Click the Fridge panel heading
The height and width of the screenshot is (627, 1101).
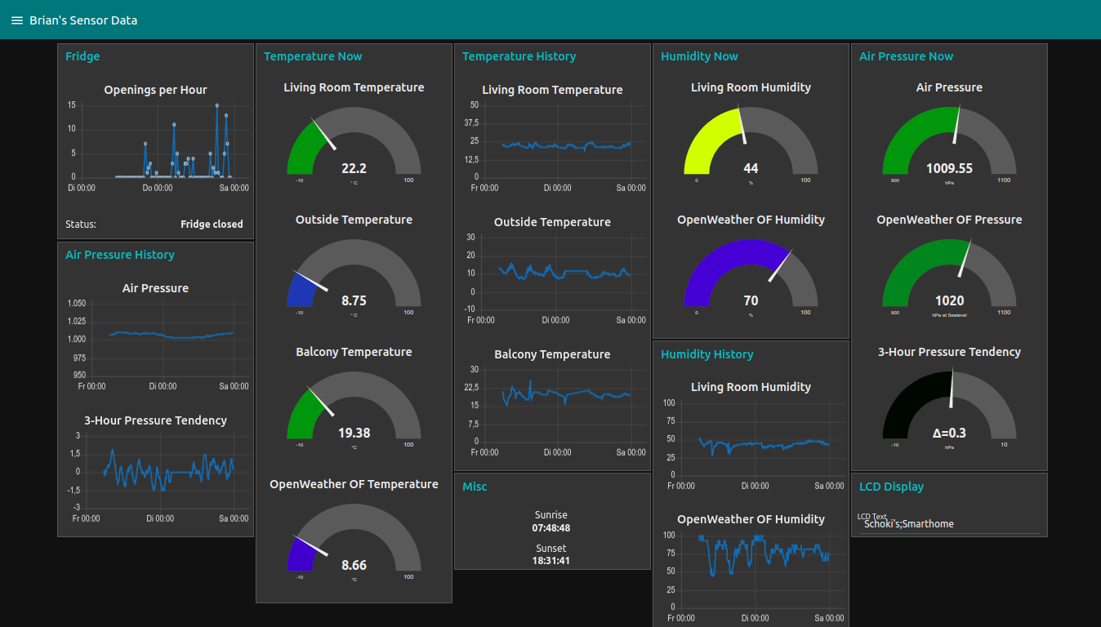tap(82, 56)
